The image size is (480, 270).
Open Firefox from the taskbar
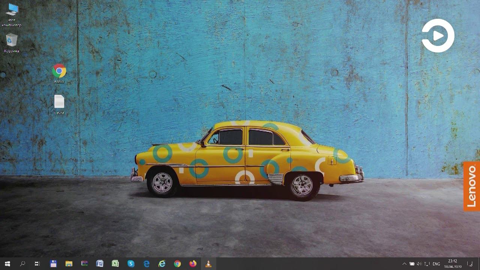click(193, 264)
